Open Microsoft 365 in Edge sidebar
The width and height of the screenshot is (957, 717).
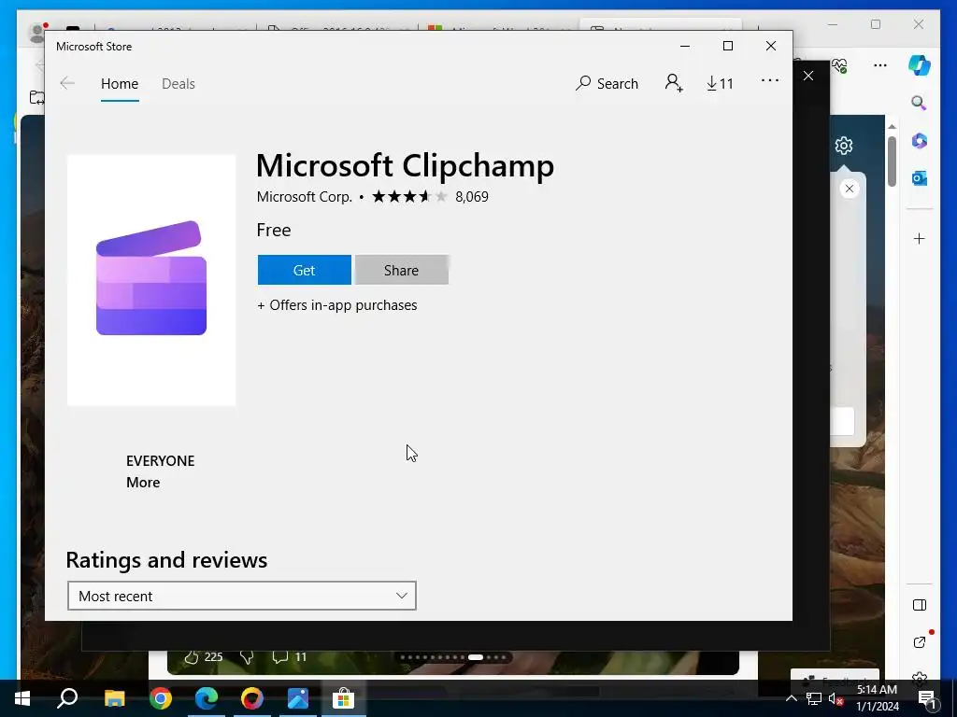pos(920,141)
